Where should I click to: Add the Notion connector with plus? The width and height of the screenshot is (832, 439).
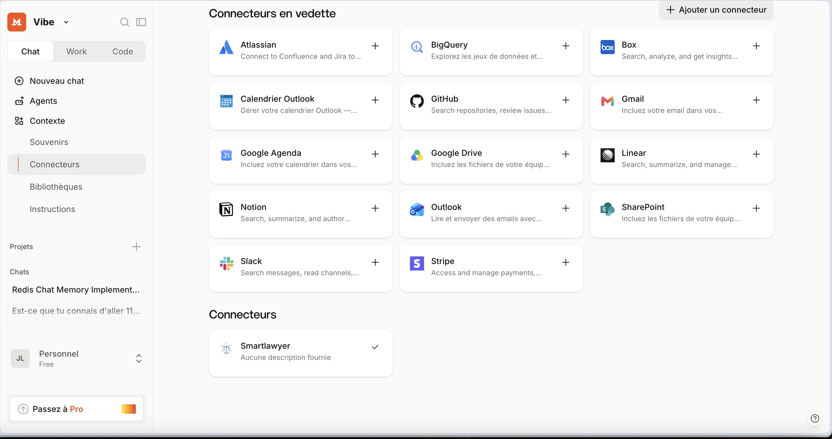coord(375,208)
